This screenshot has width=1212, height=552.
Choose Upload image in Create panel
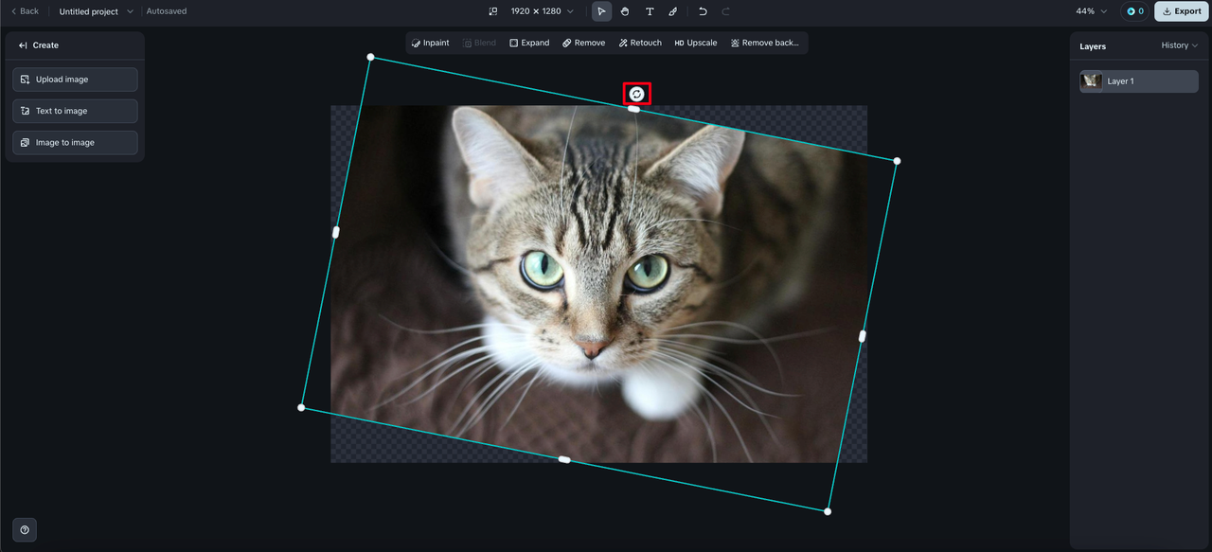tap(75, 80)
